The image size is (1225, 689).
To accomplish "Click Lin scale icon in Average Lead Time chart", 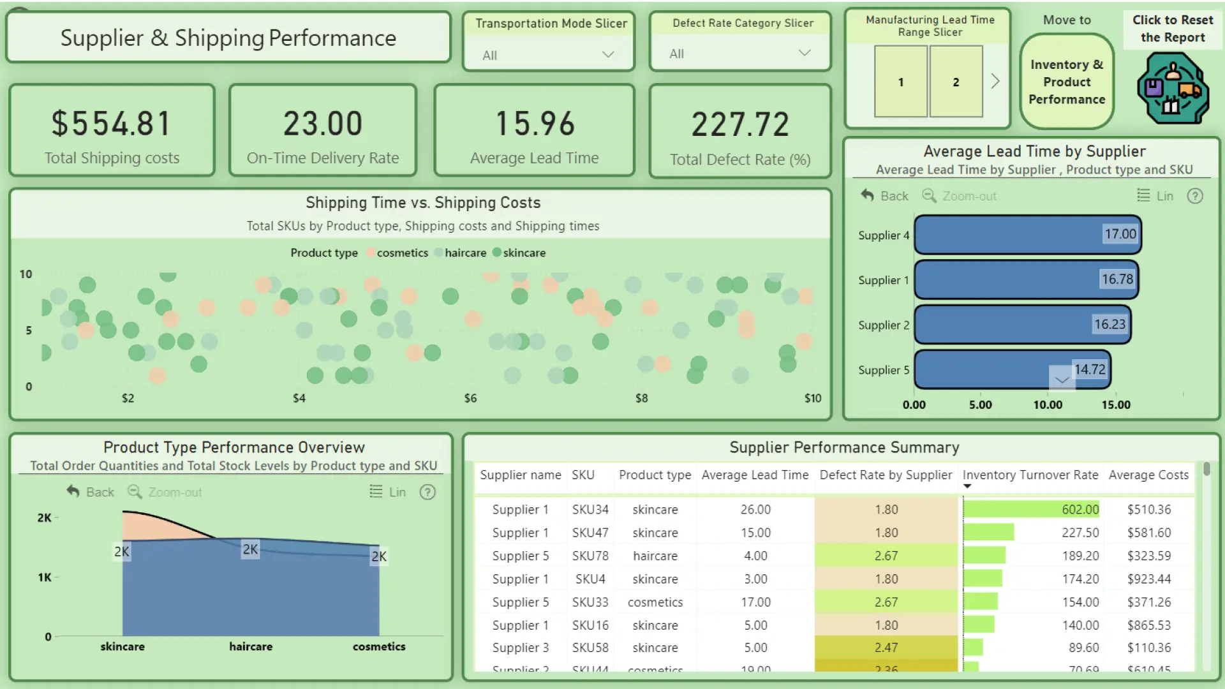I will 1143,195.
